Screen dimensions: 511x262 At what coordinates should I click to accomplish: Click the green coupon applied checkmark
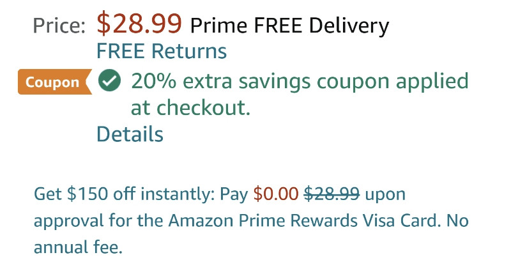pyautogui.click(x=109, y=81)
